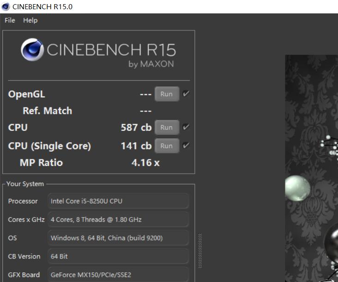Click the Cinebench R15 logo sphere
This screenshot has height=282, width=338.
[32, 50]
